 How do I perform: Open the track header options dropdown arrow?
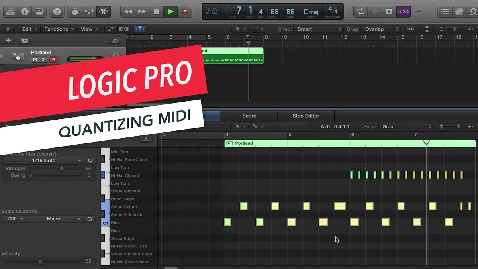point(115,40)
